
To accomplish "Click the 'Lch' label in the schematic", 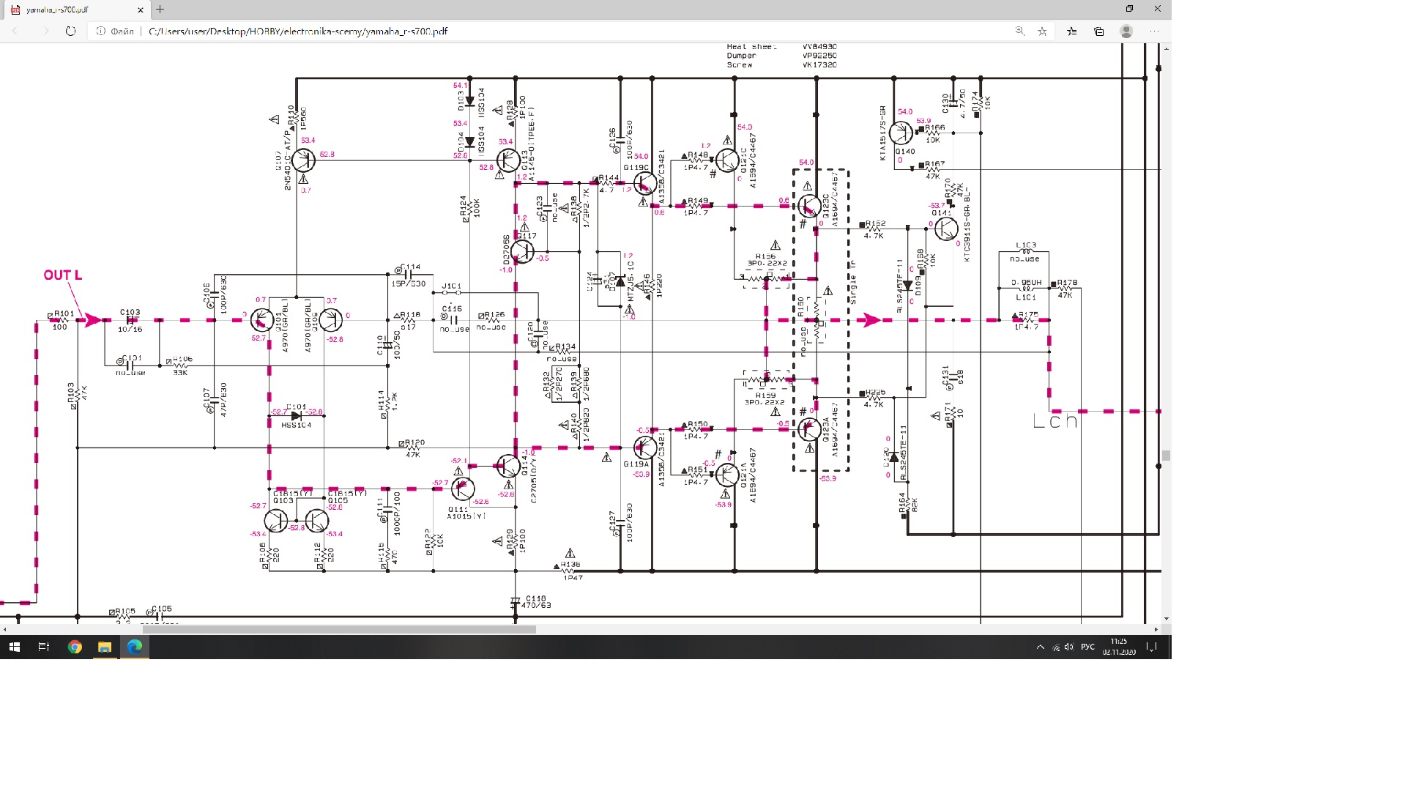I will pyautogui.click(x=1055, y=421).
